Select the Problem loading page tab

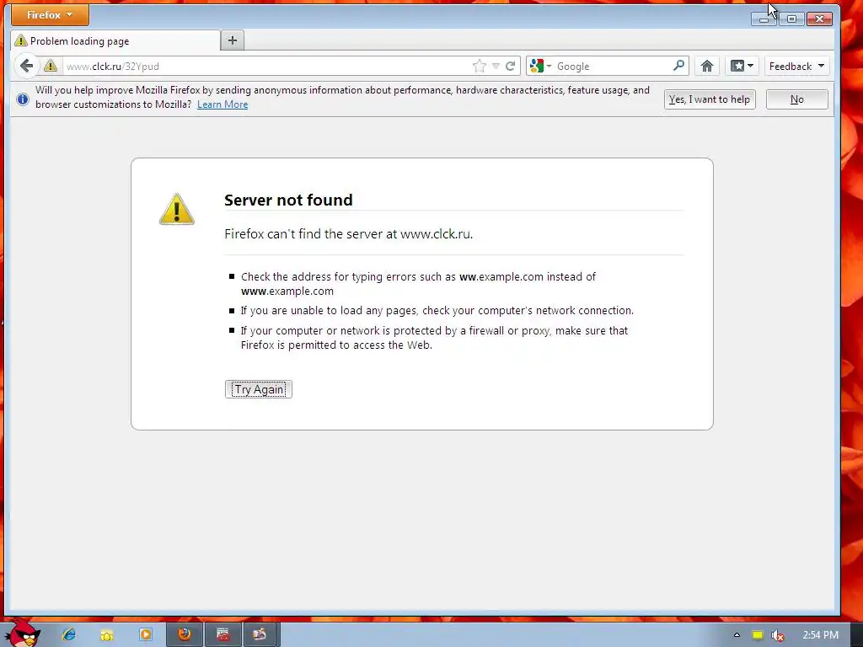[115, 40]
